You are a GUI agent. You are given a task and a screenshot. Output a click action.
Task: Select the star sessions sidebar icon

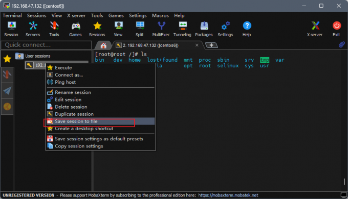[7, 59]
